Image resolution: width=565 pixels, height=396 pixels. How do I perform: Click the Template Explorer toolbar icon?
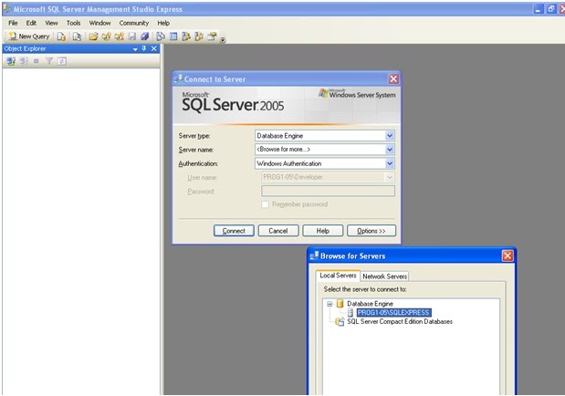click(x=199, y=36)
